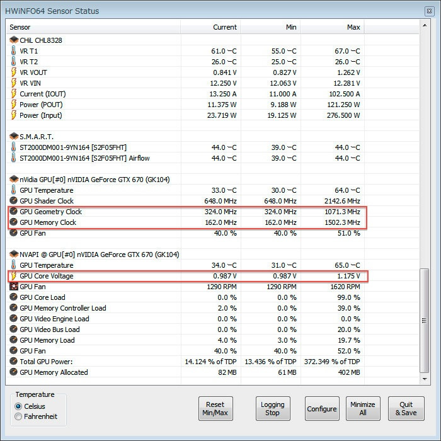Screen dimensions: 441x441
Task: Click chip icon of nVidia GPU[#0] header
Action: [13, 179]
